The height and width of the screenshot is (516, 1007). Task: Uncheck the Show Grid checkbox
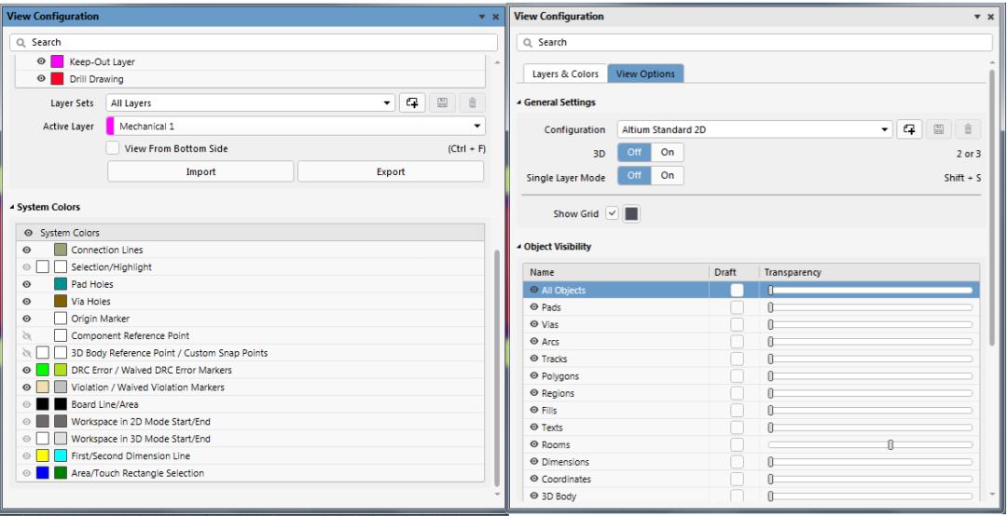(x=612, y=213)
